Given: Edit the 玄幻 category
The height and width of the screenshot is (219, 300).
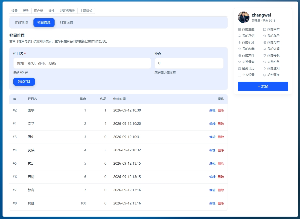Looking at the screenshot, I should 212,164.
